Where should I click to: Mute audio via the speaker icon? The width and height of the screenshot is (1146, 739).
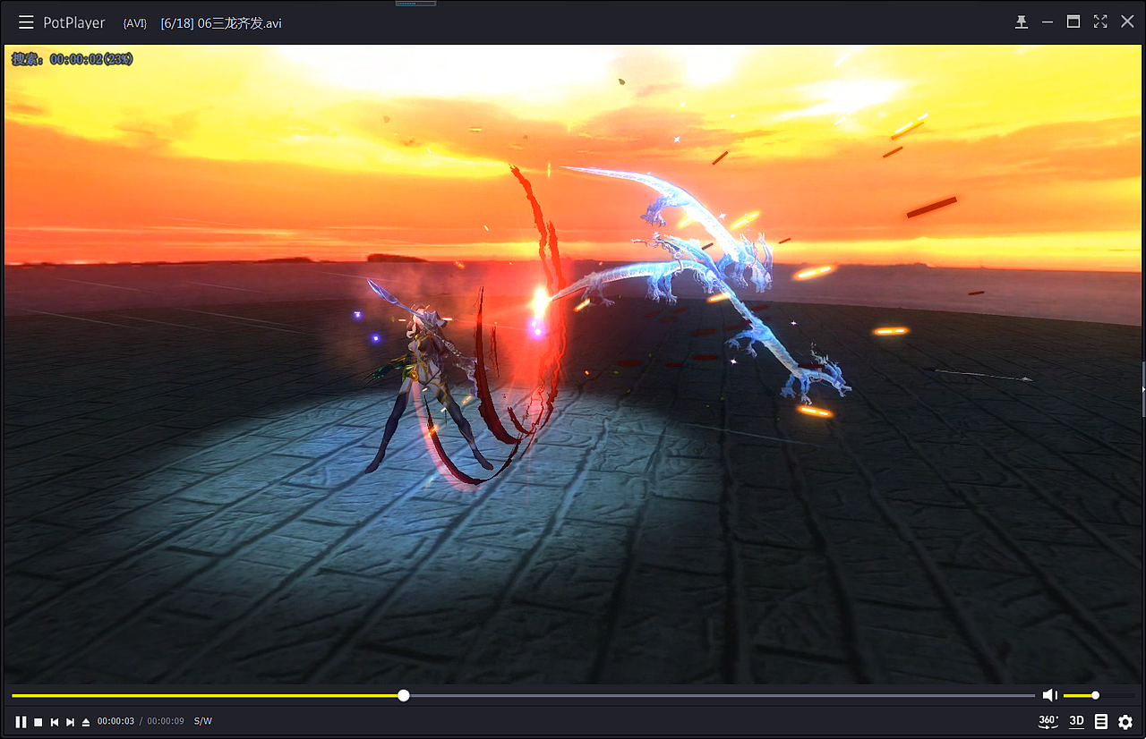coord(1049,694)
